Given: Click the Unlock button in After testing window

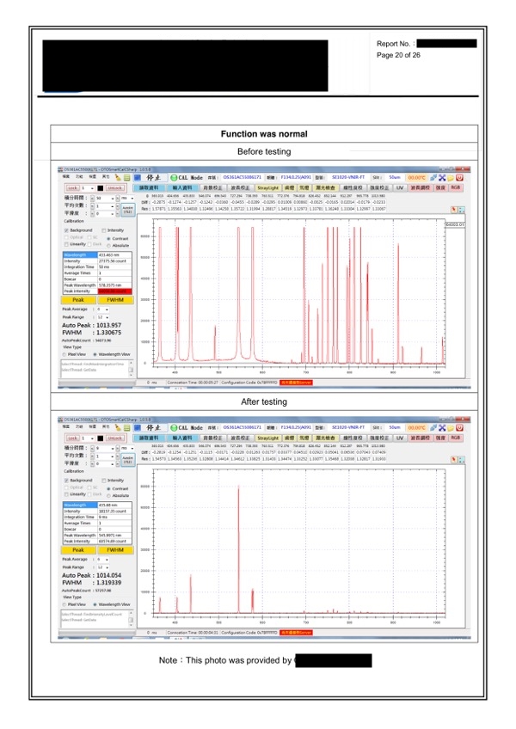Looking at the screenshot, I should (114, 438).
